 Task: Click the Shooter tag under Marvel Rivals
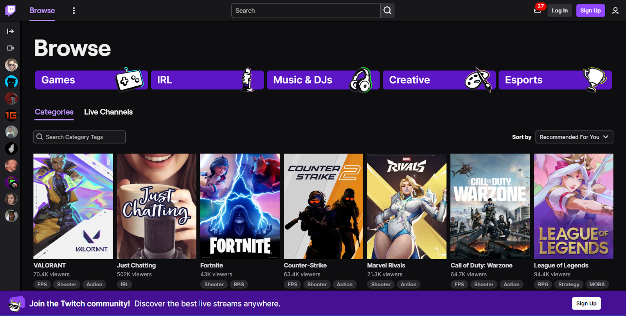tap(381, 285)
